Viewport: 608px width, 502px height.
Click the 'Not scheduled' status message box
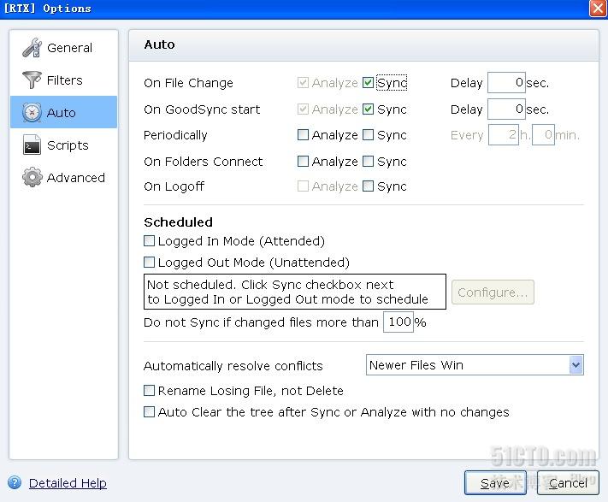click(295, 292)
